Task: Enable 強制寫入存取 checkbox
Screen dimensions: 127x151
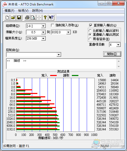Action: [53, 26]
